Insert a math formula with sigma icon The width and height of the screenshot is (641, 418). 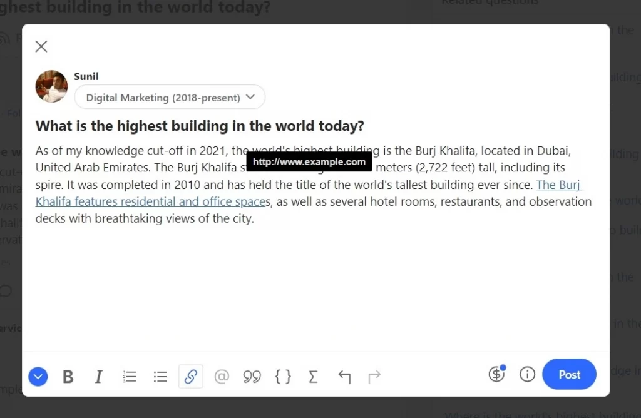point(313,376)
